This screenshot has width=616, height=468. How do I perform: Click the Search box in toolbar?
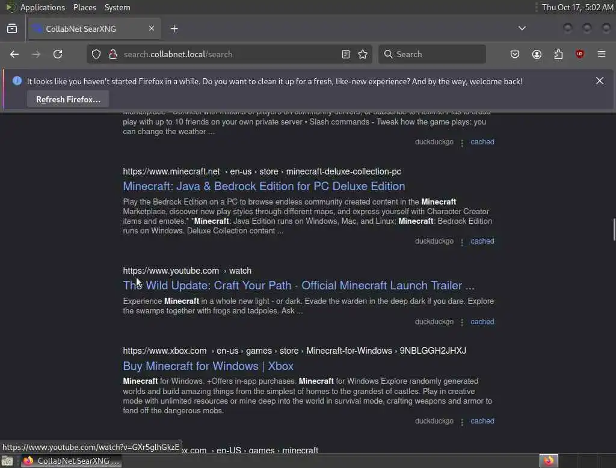[432, 54]
